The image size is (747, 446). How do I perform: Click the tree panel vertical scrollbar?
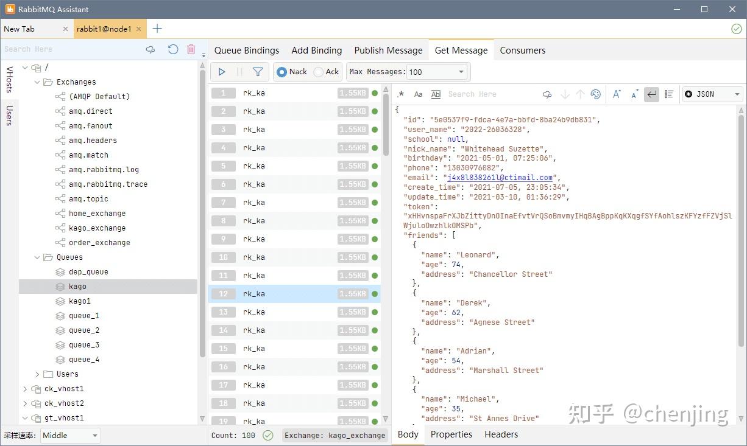pyautogui.click(x=203, y=213)
